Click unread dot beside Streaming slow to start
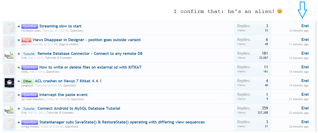This screenshot has height=133, width=318. pyautogui.click(x=19, y=26)
